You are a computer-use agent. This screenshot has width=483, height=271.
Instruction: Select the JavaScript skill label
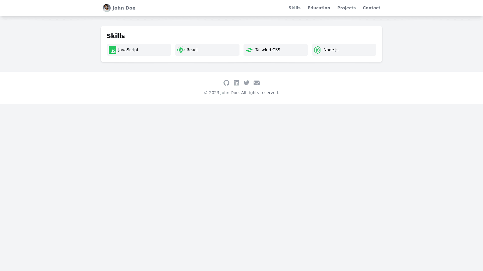[128, 50]
